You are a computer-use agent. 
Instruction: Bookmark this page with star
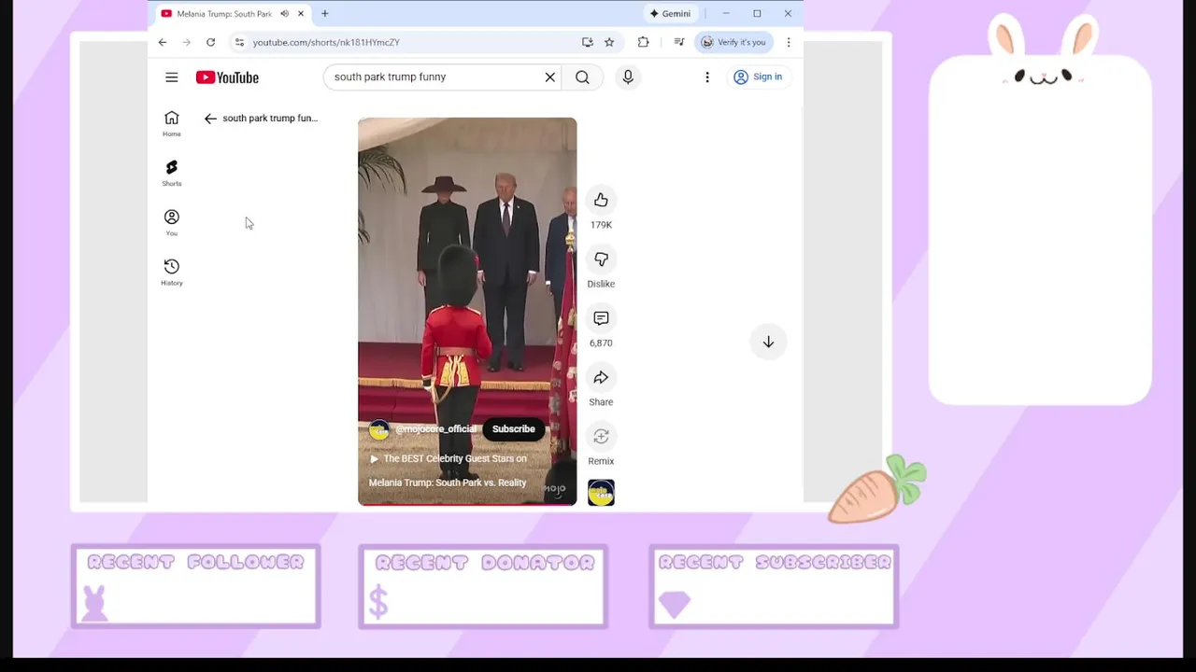pyautogui.click(x=609, y=42)
